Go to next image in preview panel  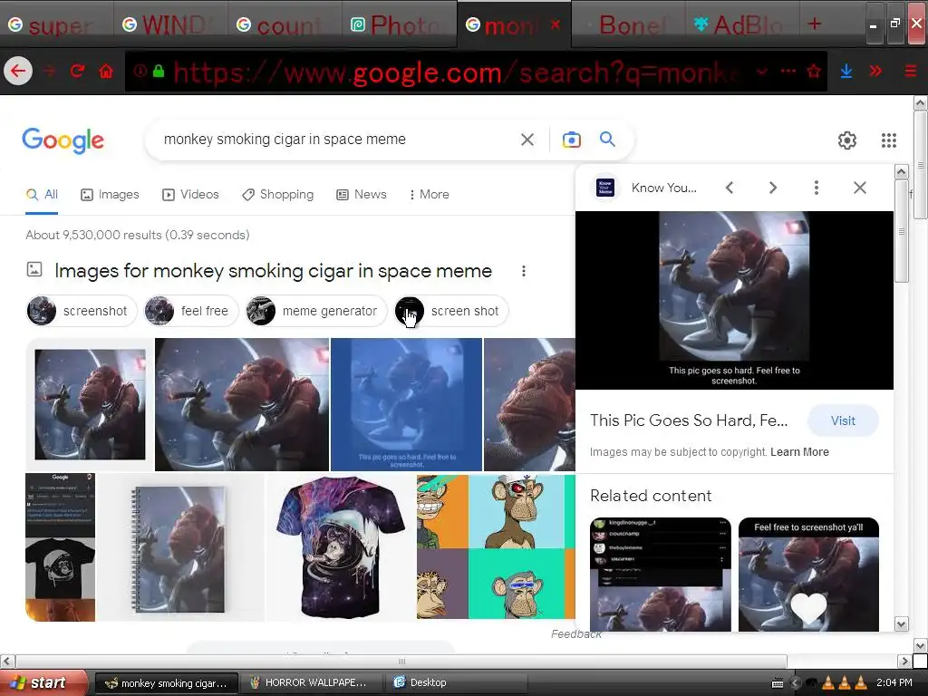coord(772,188)
